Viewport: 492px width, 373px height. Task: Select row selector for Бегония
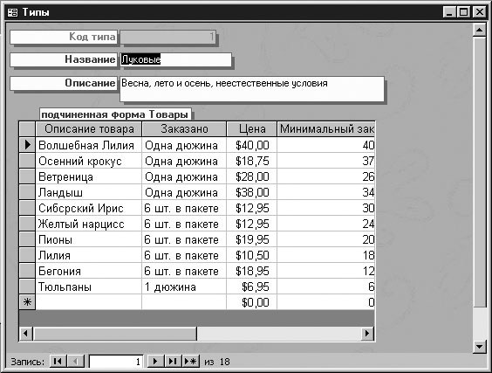(27, 271)
